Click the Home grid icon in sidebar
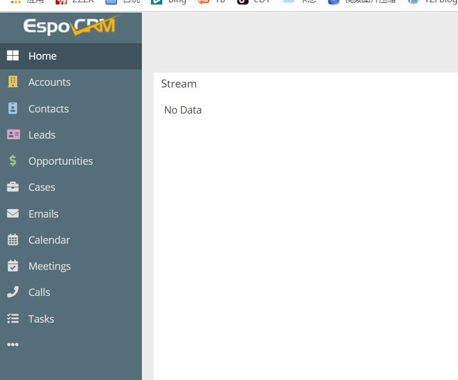458x380 pixels. point(12,56)
